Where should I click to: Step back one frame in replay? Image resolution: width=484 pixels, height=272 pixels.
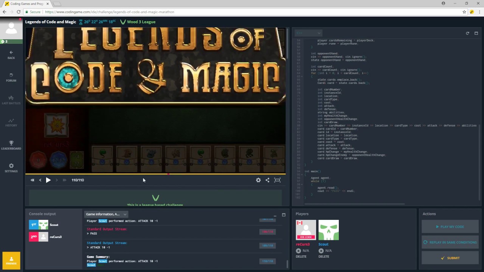tap(40, 180)
